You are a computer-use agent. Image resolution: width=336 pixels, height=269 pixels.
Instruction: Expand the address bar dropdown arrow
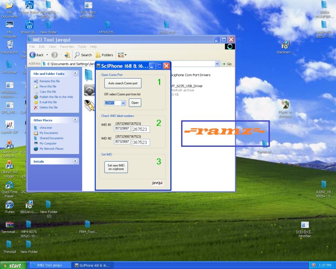point(217,64)
